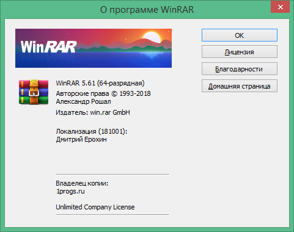Click the OK button
Viewport: 294px width, 232px height.
[240, 35]
